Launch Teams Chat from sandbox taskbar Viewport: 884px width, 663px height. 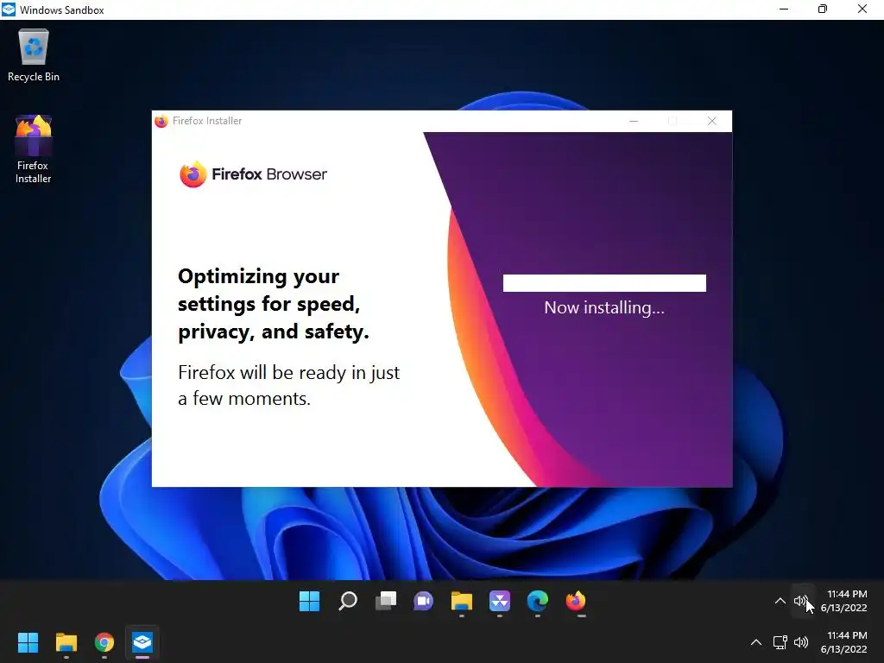click(423, 601)
